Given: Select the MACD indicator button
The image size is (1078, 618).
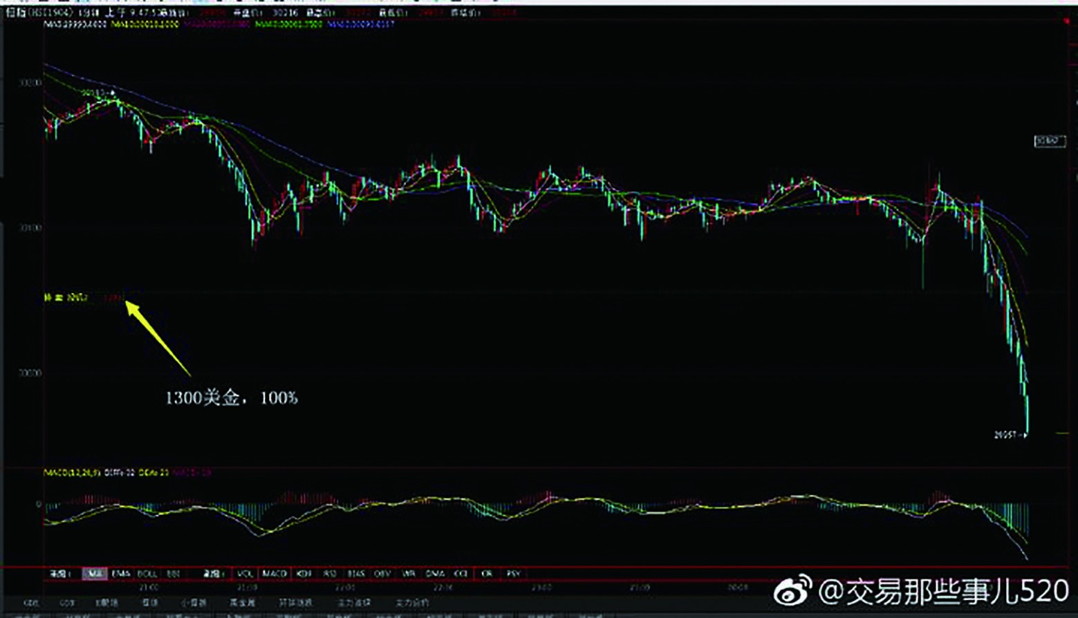Looking at the screenshot, I should [274, 573].
